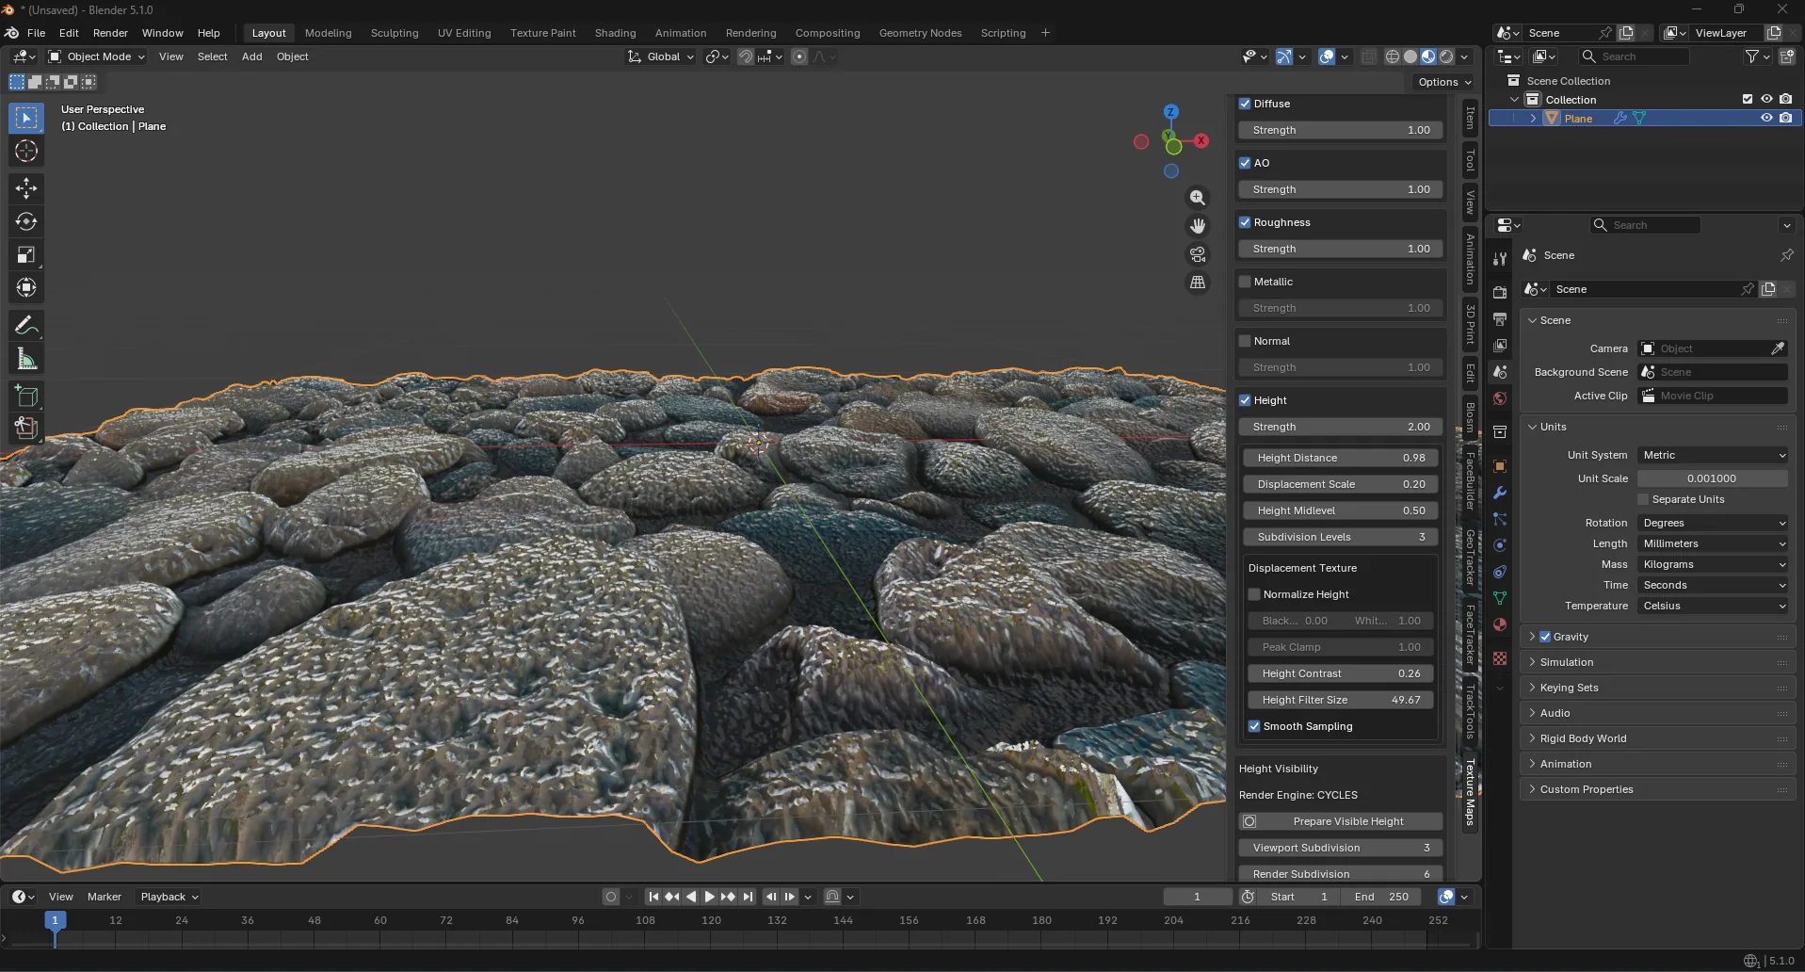Select the Annotate tool
Image resolution: width=1805 pixels, height=972 pixels.
26,326
